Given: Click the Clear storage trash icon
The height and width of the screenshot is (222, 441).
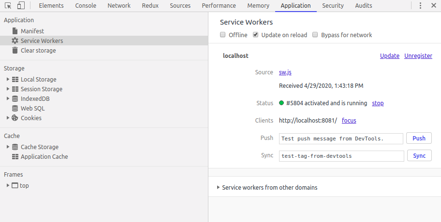Looking at the screenshot, I should pyautogui.click(x=15, y=50).
